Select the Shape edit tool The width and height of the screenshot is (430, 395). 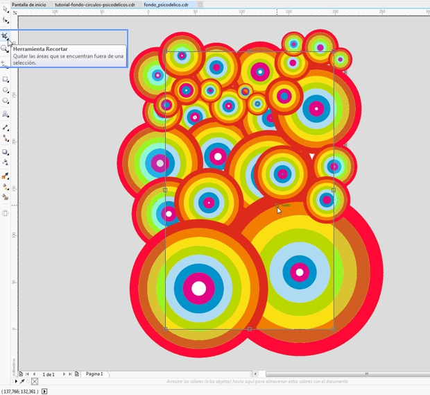[6, 21]
